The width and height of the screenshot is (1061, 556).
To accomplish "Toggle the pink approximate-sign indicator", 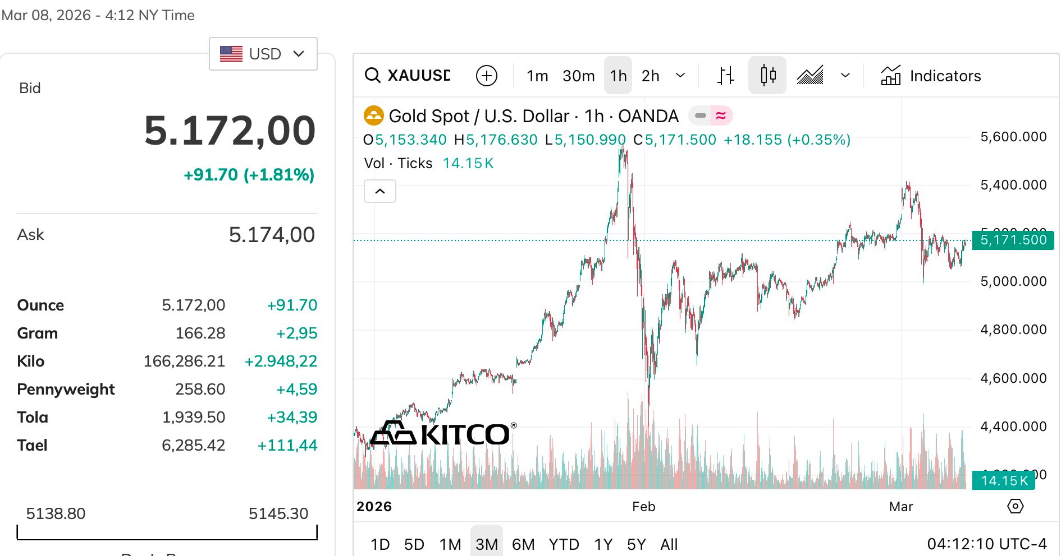I will coord(721,116).
